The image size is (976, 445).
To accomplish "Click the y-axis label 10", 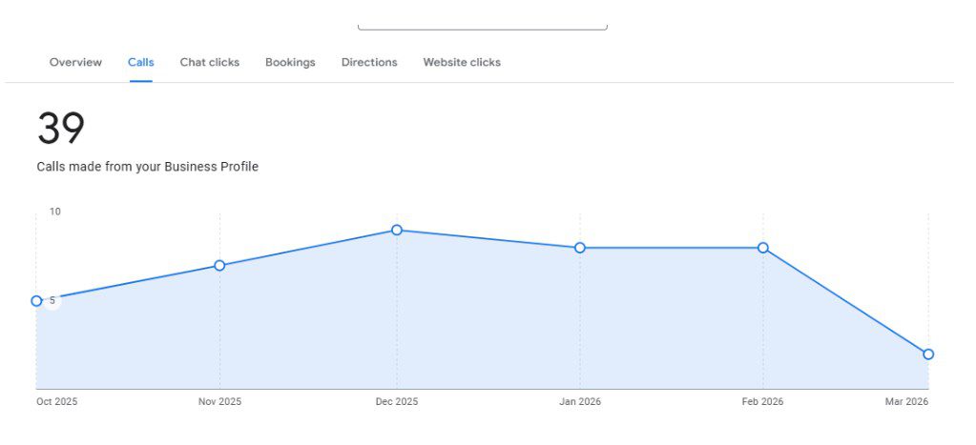I will 55,212.
